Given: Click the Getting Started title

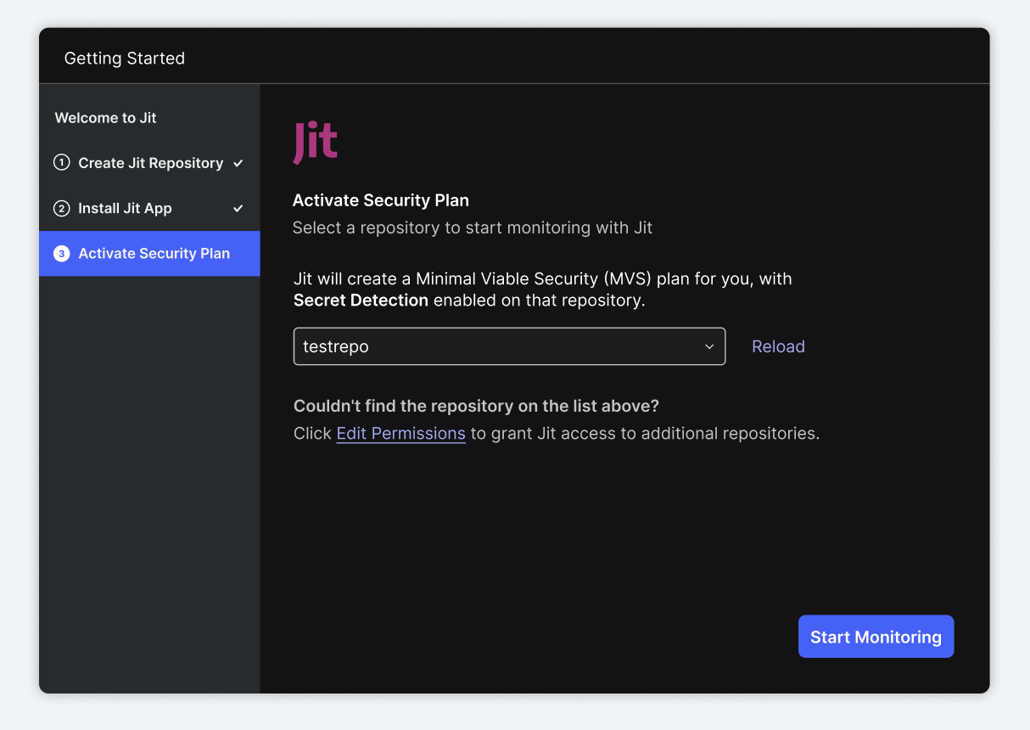Looking at the screenshot, I should click(x=125, y=59).
